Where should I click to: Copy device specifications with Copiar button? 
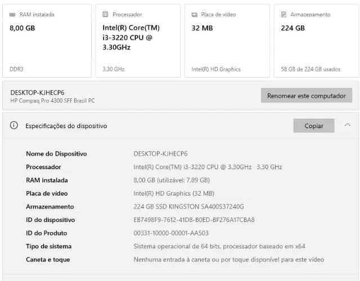pos(314,126)
